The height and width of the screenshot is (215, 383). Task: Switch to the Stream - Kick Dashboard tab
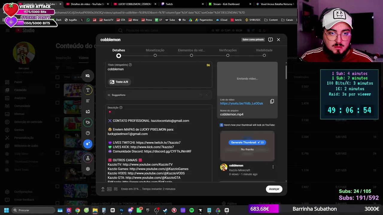pos(230,4)
